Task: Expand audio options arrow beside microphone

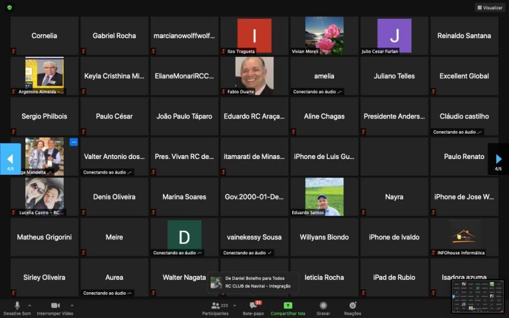Action: tap(29, 305)
